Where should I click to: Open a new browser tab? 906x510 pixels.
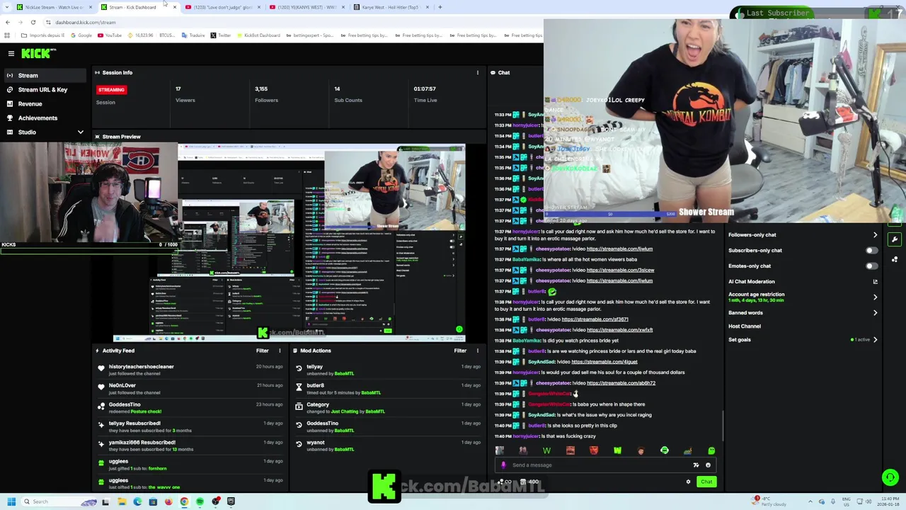[x=440, y=7]
